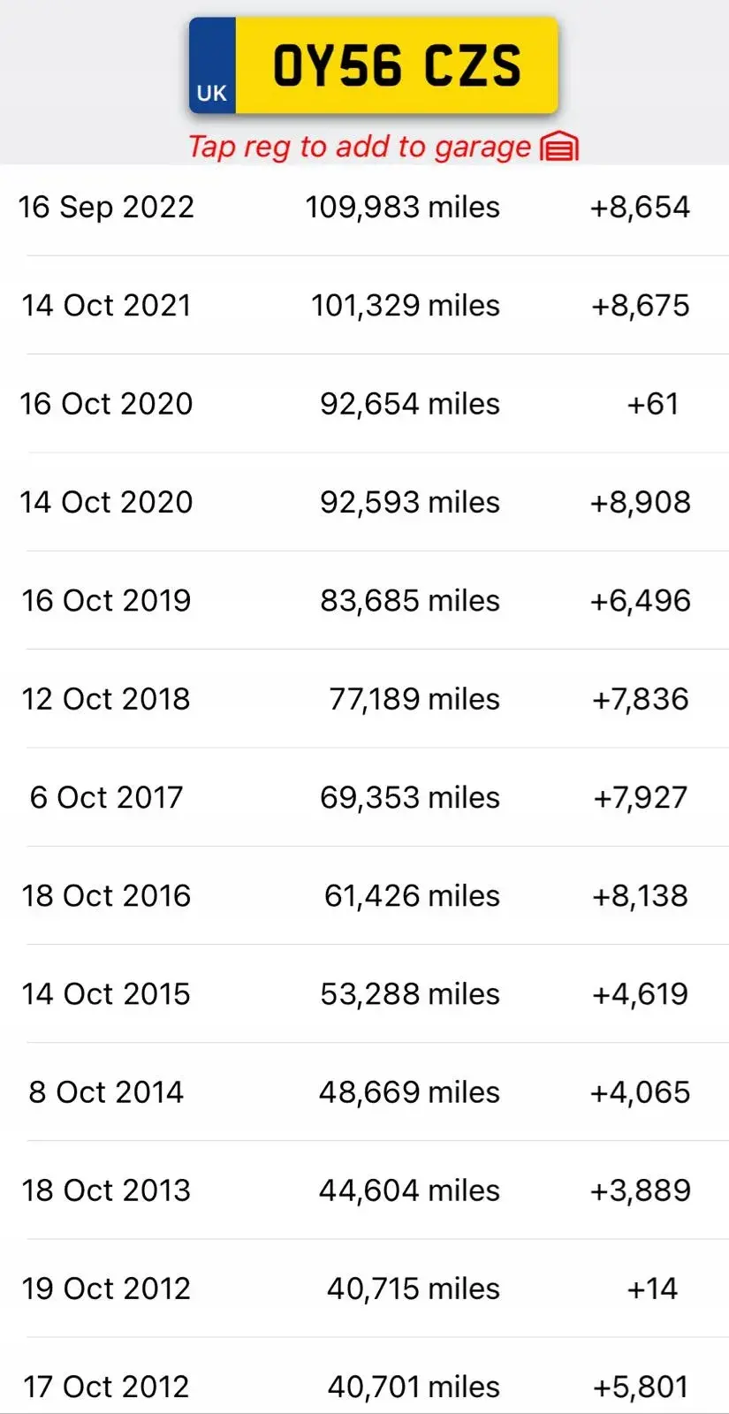
Task: Click the +3,889 mileage increase
Action: 641,1190
